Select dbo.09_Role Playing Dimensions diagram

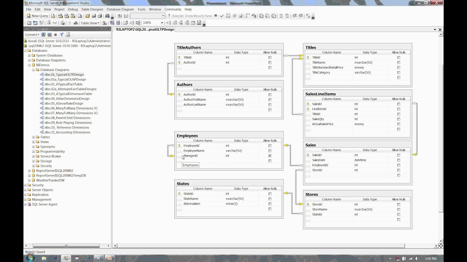(x=68, y=123)
